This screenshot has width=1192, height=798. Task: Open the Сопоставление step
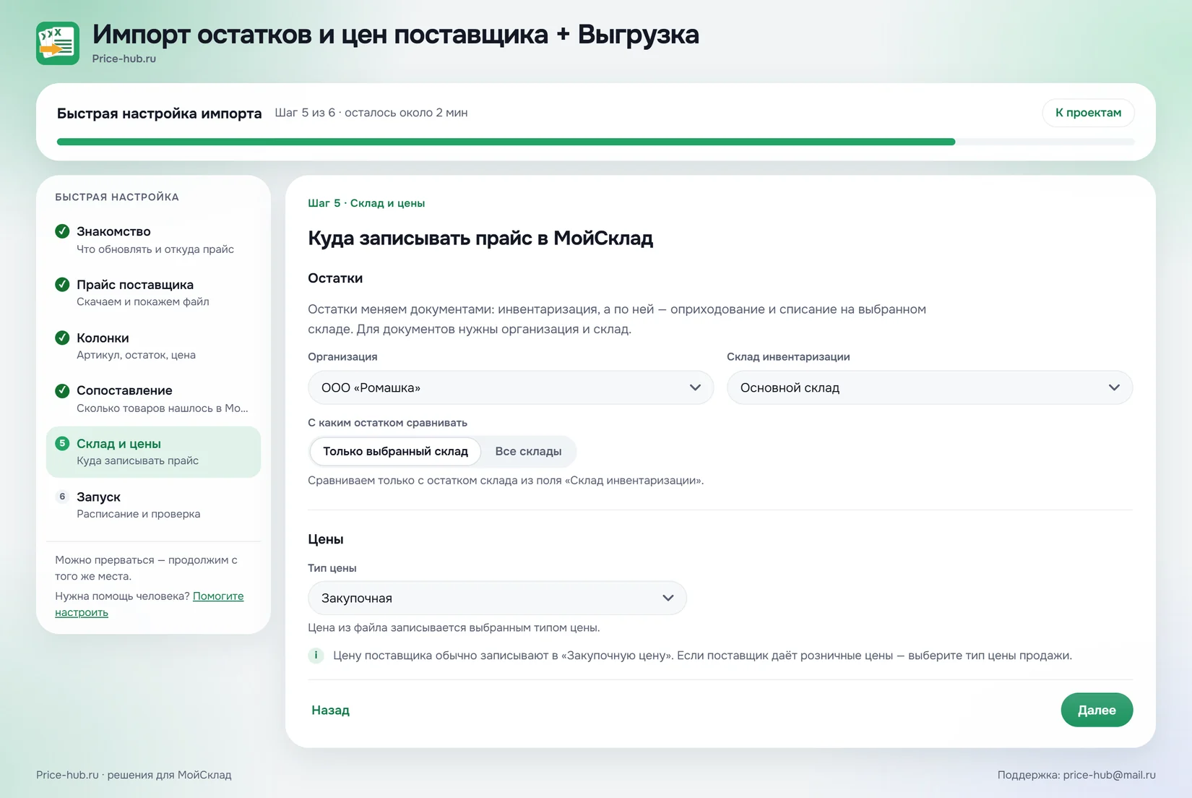pyautogui.click(x=153, y=399)
